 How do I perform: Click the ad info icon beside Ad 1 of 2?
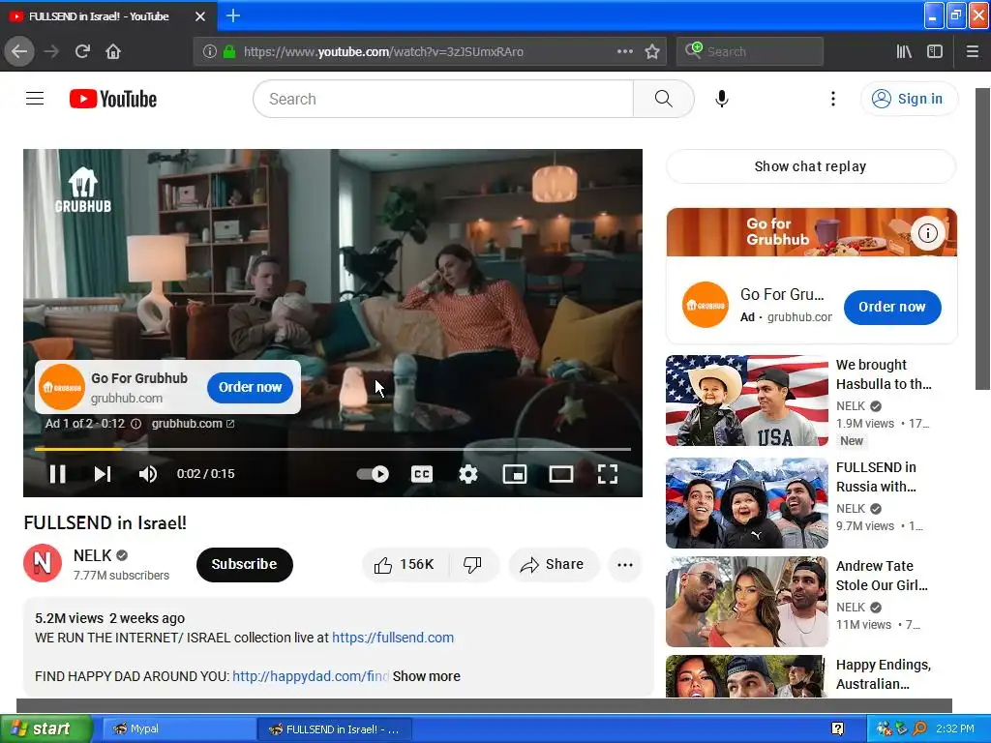(x=135, y=424)
